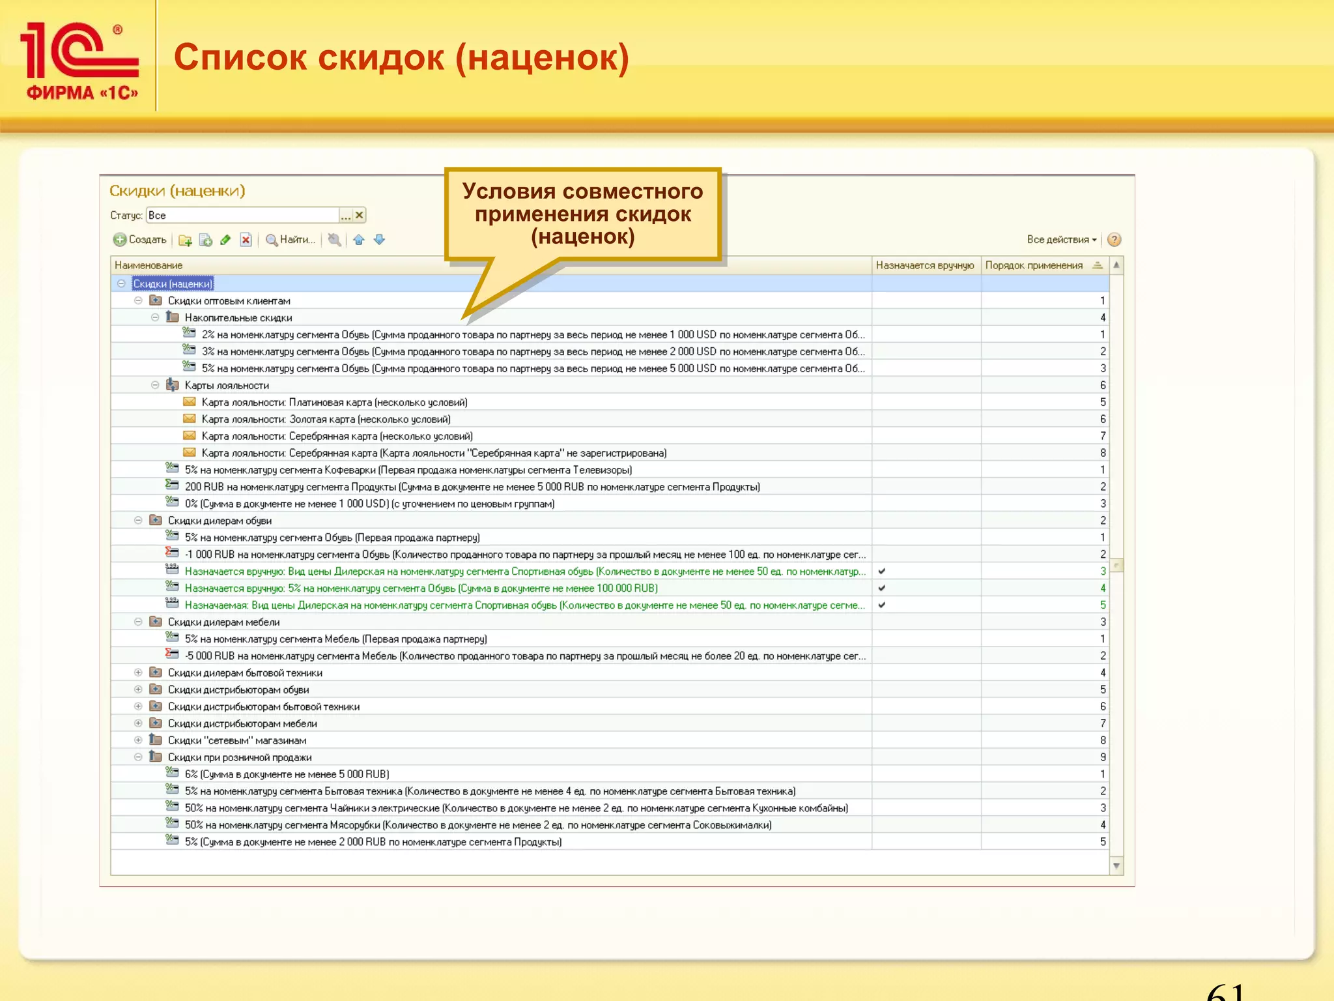1334x1001 pixels.
Task: Expand Скидки "сетевым" магазинам group
Action: click(138, 740)
